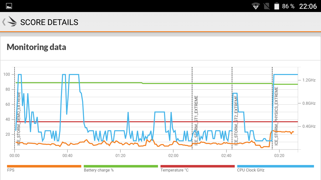Select the ICE_STORM_PHYSICS_EXTREME marker line
Screen dimensions: 321x180
[272, 108]
